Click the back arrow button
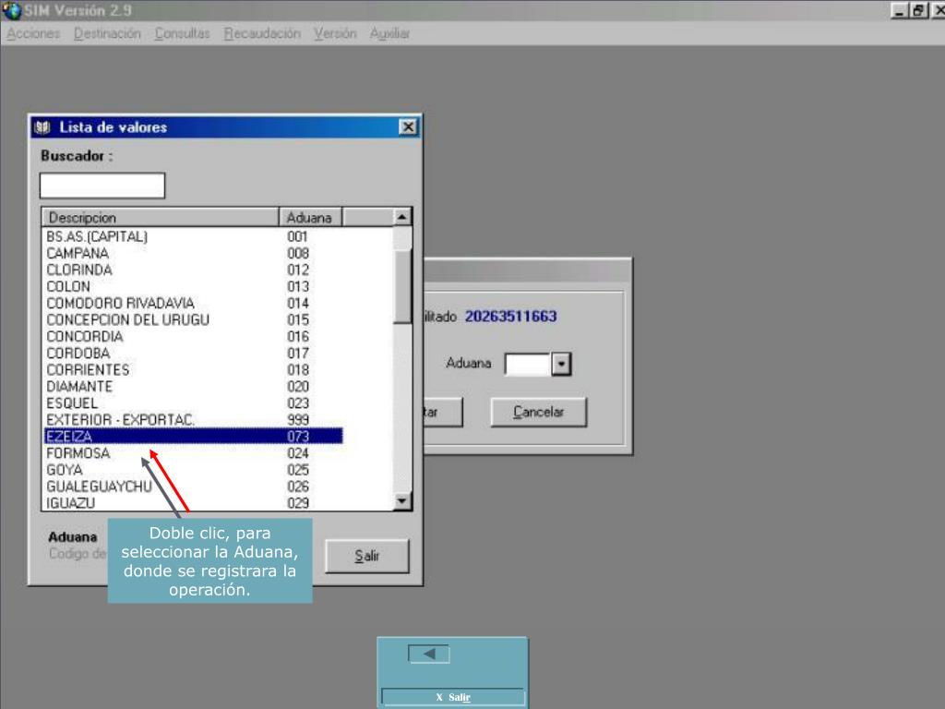The height and width of the screenshot is (709, 945). coord(429,654)
